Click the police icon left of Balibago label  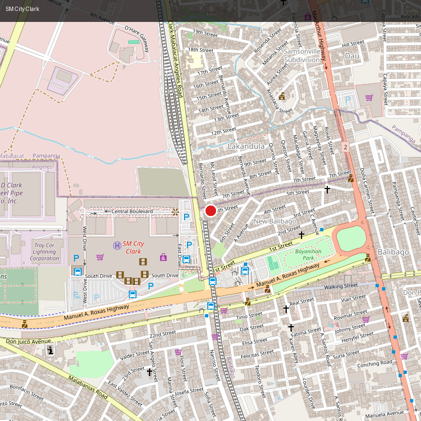[x=368, y=258]
